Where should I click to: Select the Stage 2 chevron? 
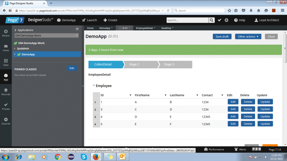pyautogui.click(x=140, y=64)
